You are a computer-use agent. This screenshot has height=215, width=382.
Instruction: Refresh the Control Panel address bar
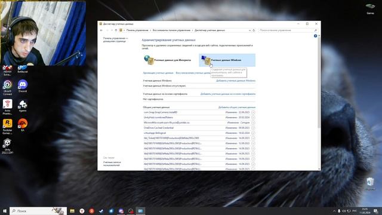[x=254, y=30]
